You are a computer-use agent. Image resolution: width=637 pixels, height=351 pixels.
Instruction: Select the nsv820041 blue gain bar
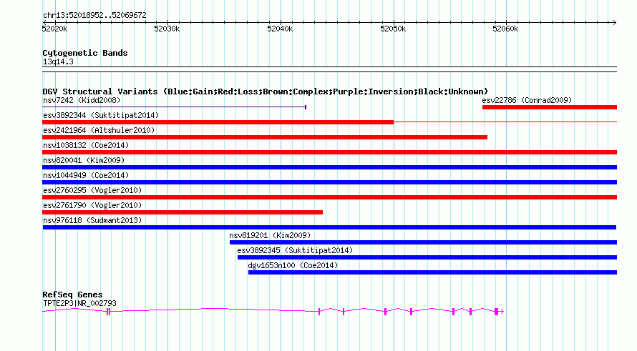(x=329, y=167)
